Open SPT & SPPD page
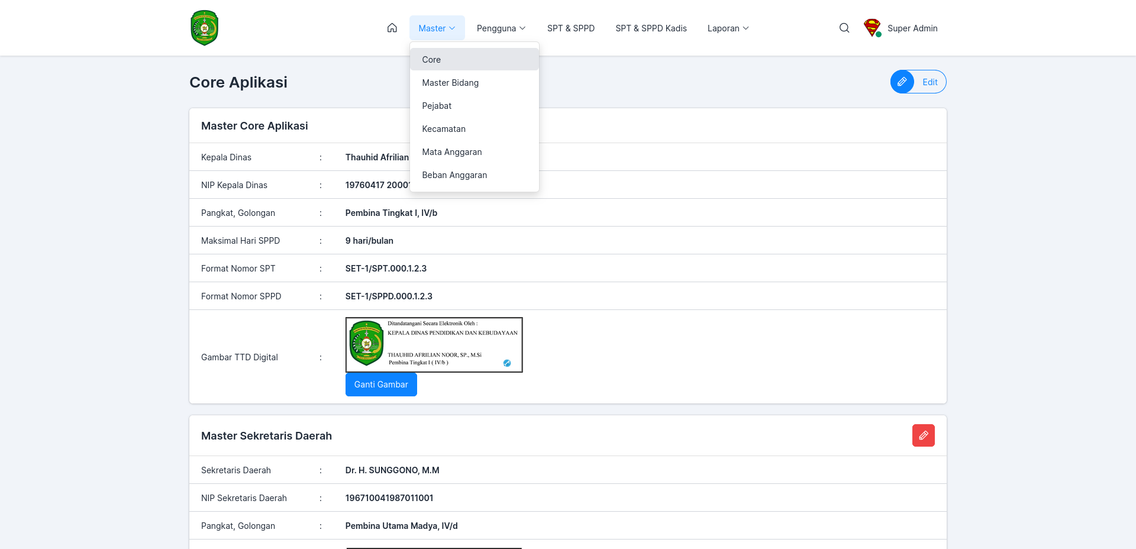The image size is (1136, 549). (x=570, y=28)
